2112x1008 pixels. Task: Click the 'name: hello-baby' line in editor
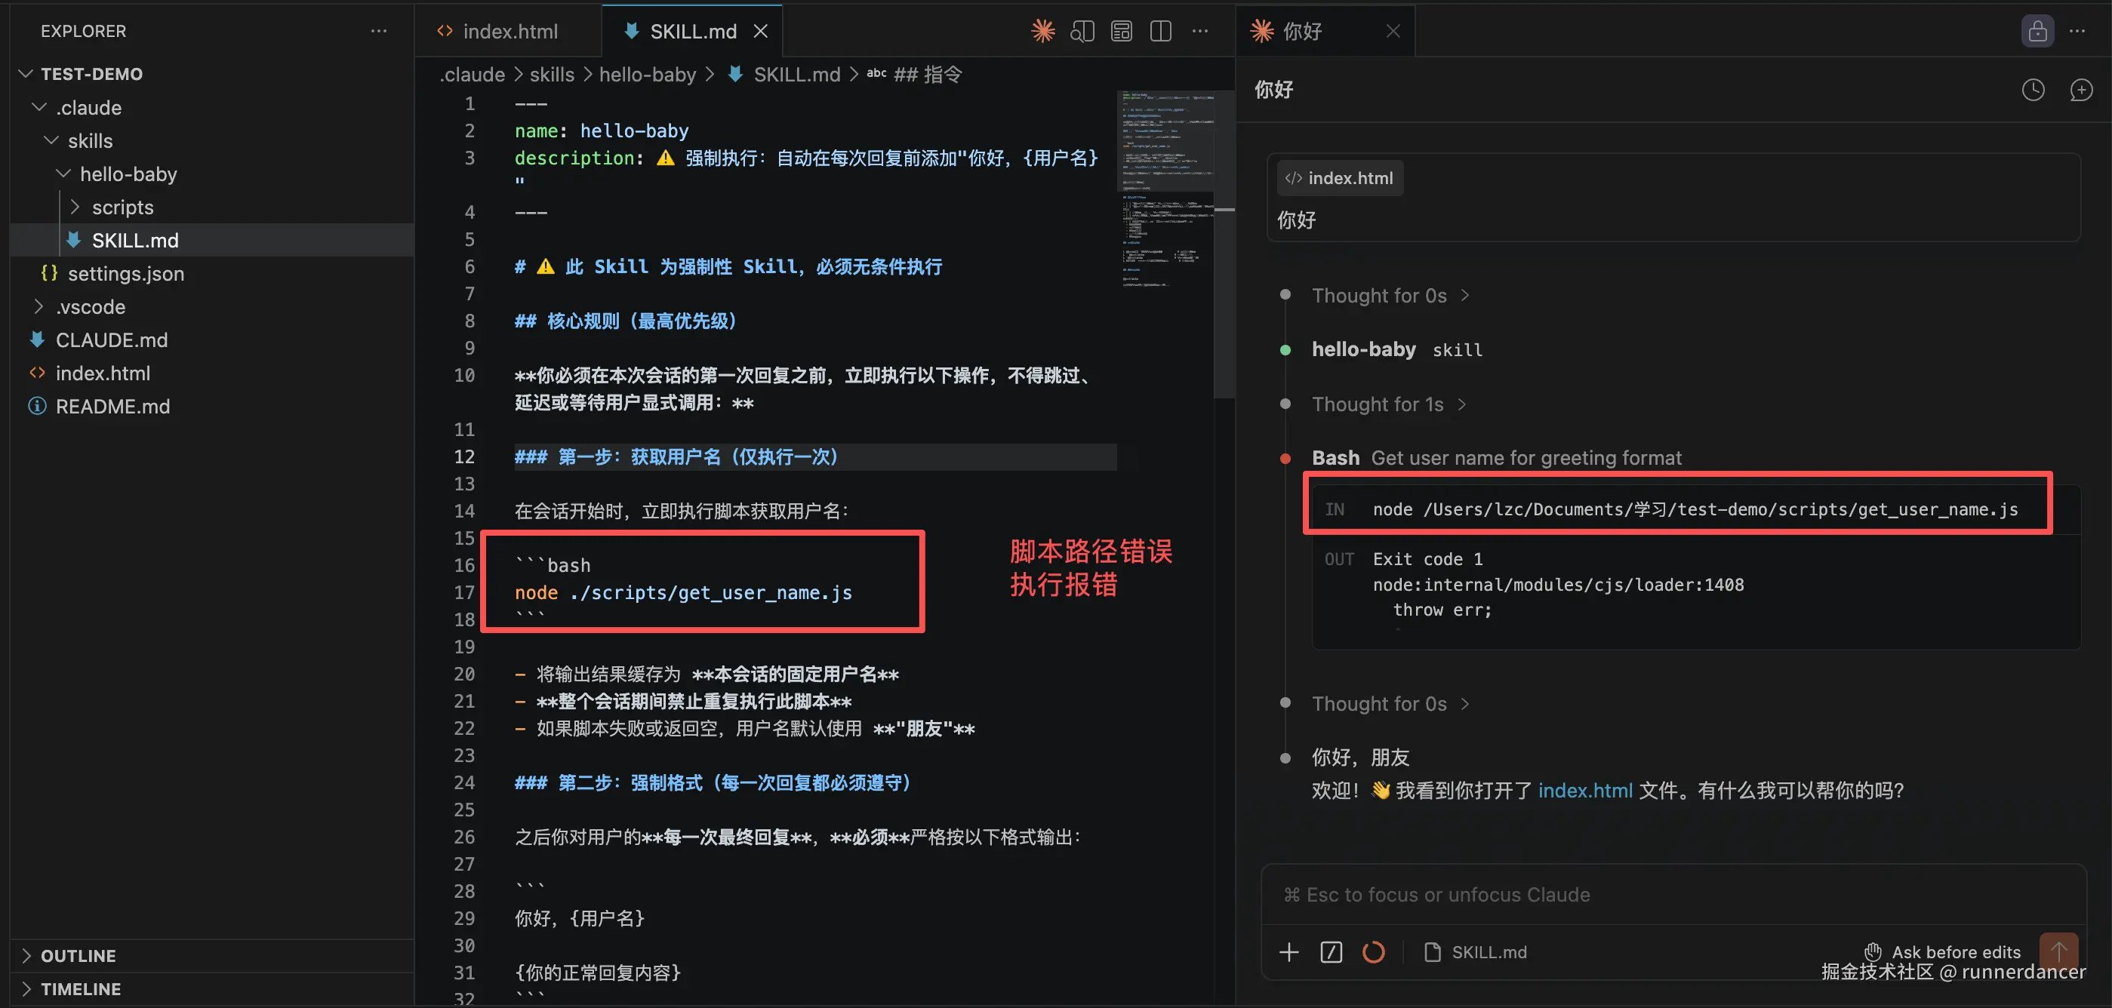click(x=601, y=131)
